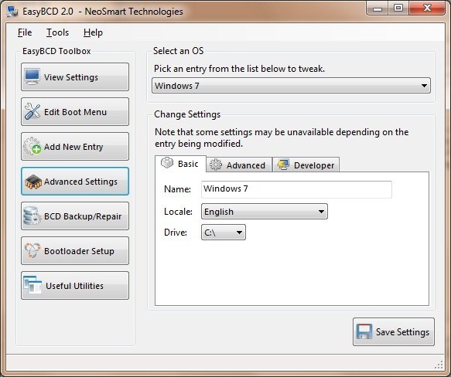Click the floppy disk Save Settings icon
The image size is (451, 377).
coord(364,331)
